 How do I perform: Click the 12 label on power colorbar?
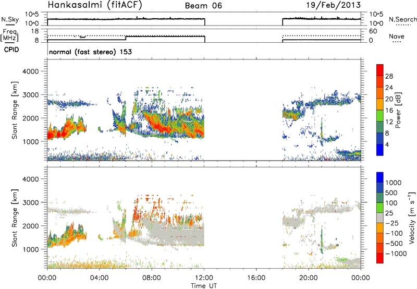pos(389,122)
